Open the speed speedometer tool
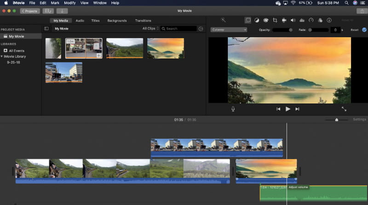The height and width of the screenshot is (205, 368). point(311,20)
